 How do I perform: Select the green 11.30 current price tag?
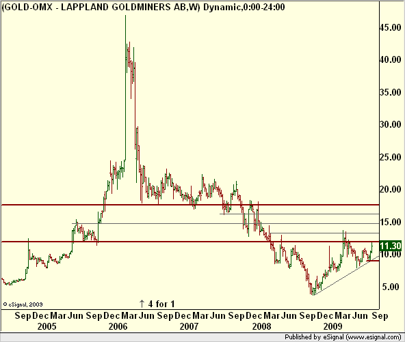[x=390, y=246]
